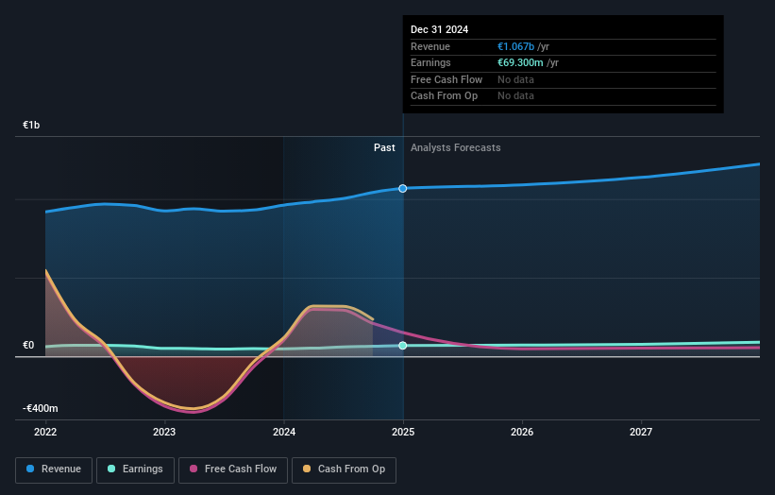Click the Dec 31 2024 tooltip date
This screenshot has width=775, height=495.
(439, 29)
